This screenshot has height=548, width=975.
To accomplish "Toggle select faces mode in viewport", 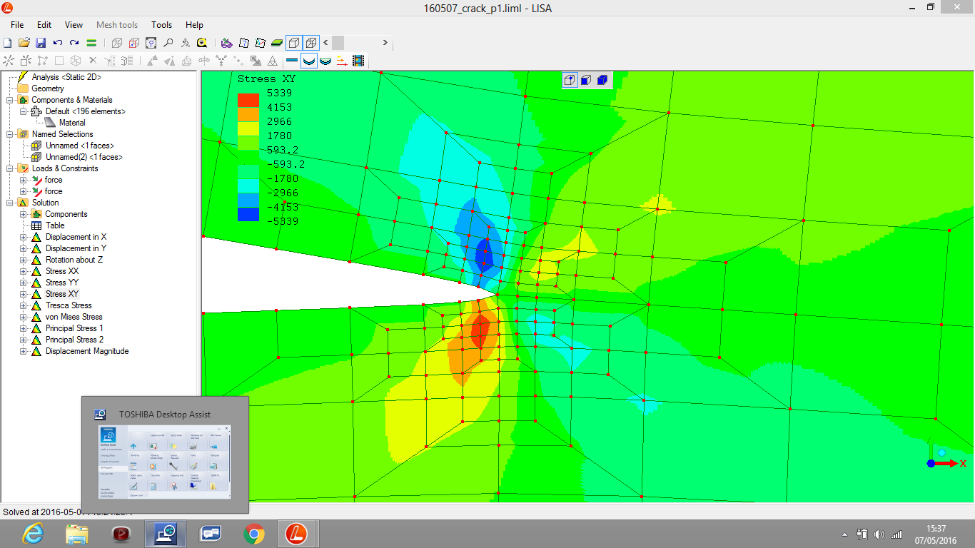I will click(x=586, y=80).
